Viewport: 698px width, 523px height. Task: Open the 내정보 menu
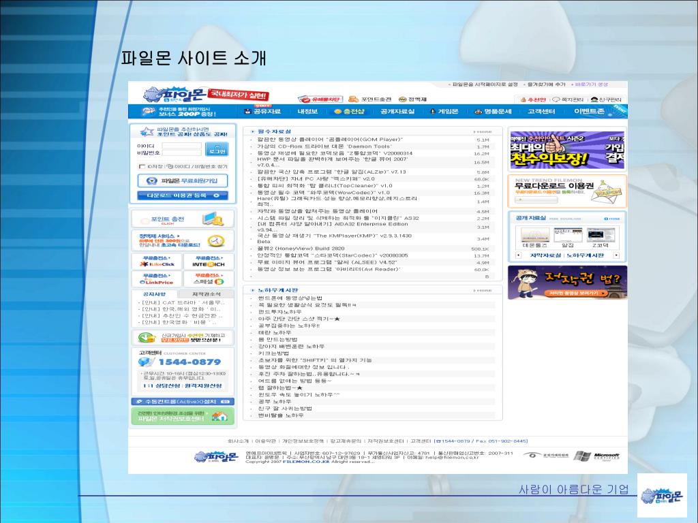tap(307, 111)
